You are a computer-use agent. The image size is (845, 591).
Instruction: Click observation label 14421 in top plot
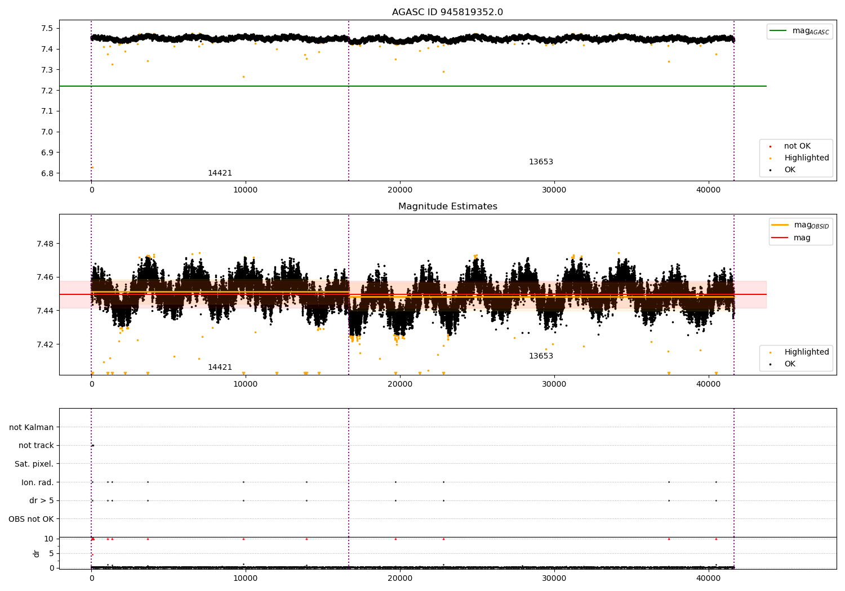[220, 173]
